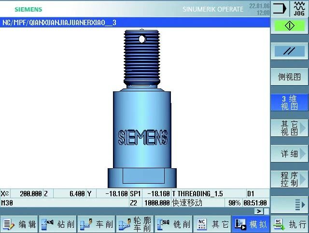Click the 执行 execute NC softkey

[x=290, y=224]
